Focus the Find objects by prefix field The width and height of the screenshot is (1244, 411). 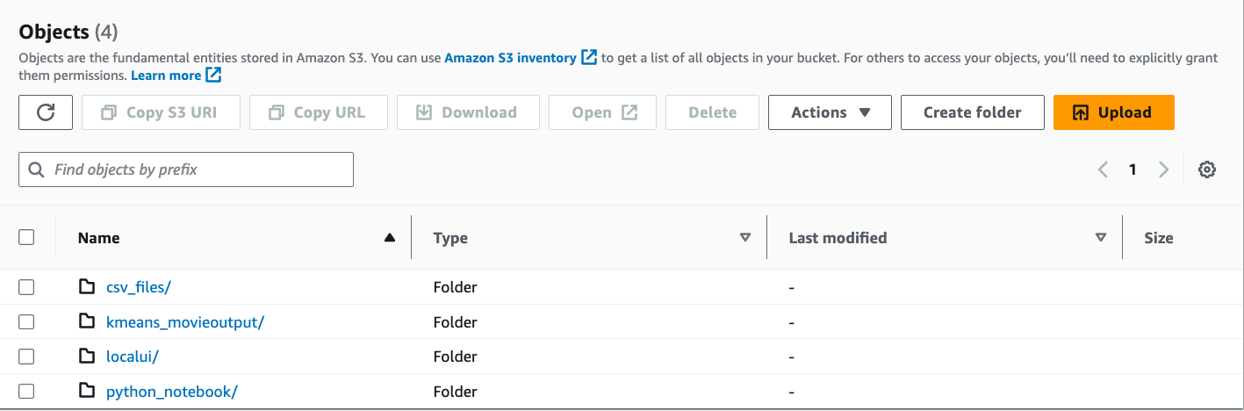tap(186, 169)
